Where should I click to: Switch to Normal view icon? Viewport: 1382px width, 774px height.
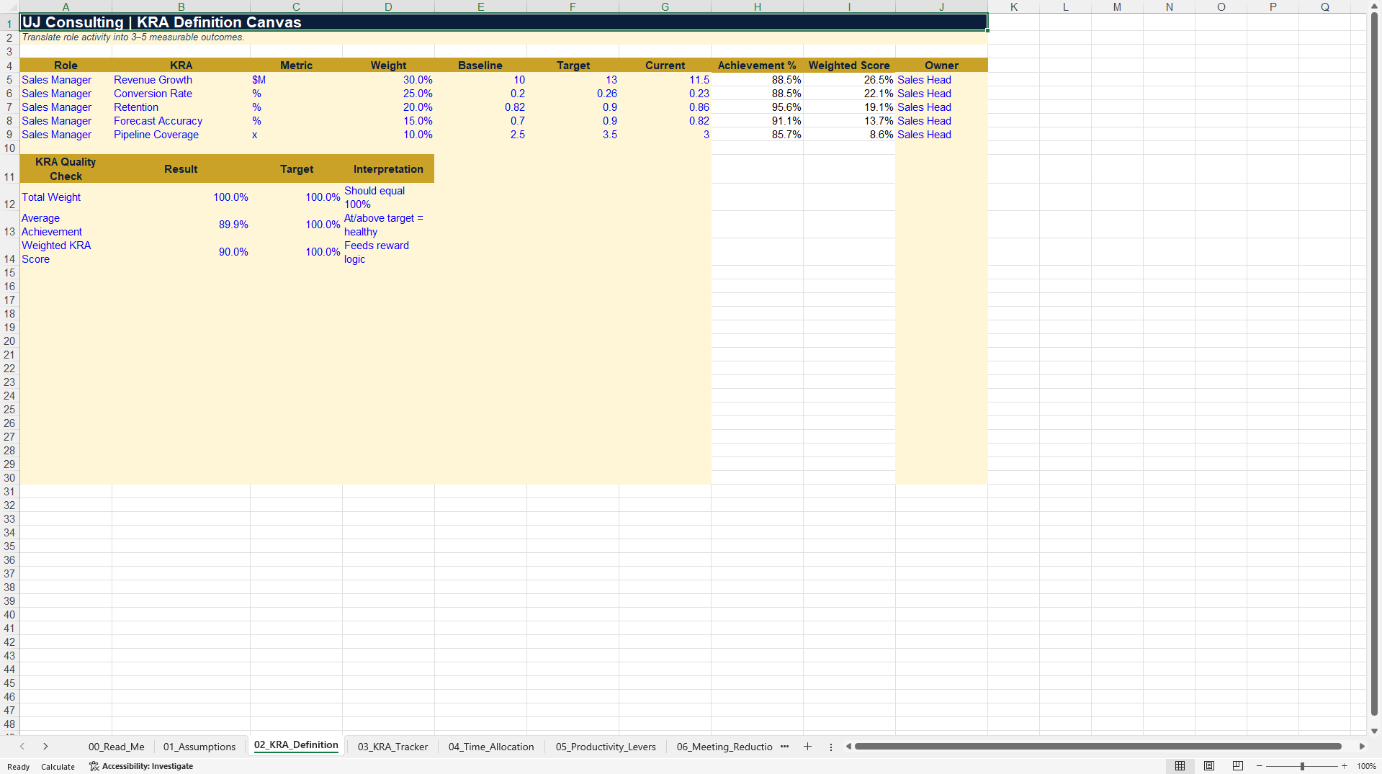click(1180, 766)
